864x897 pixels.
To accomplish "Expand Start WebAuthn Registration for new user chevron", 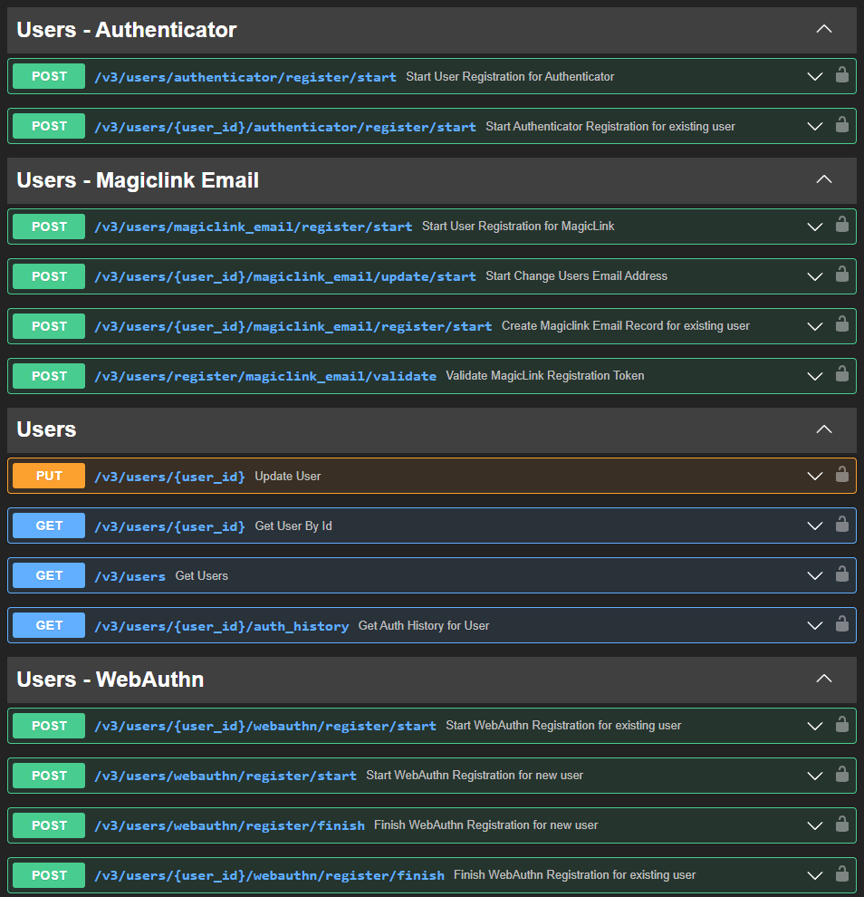I will point(815,776).
